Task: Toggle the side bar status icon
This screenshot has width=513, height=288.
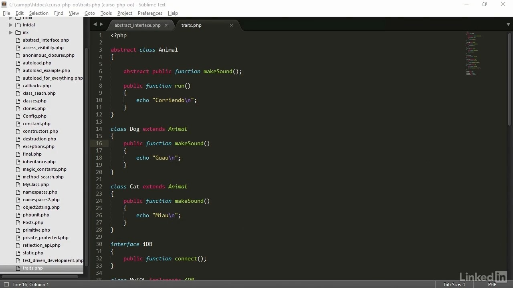Action: (x=6, y=284)
